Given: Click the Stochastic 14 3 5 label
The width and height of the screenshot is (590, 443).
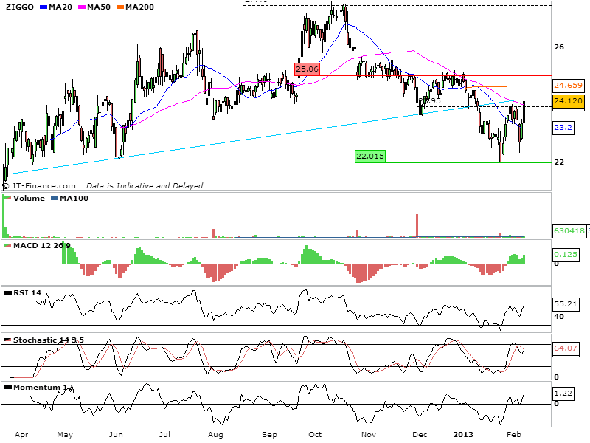Looking at the screenshot, I should click(49, 340).
